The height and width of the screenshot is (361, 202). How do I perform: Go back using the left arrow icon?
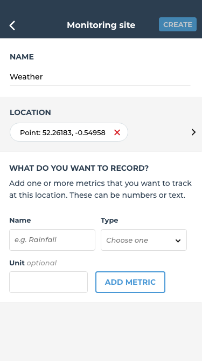point(12,25)
